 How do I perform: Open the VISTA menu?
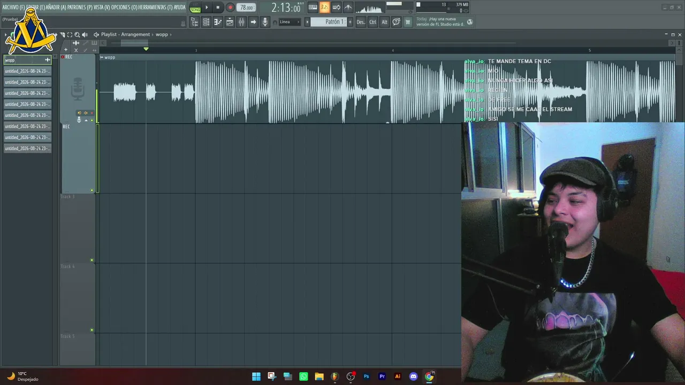(102, 7)
